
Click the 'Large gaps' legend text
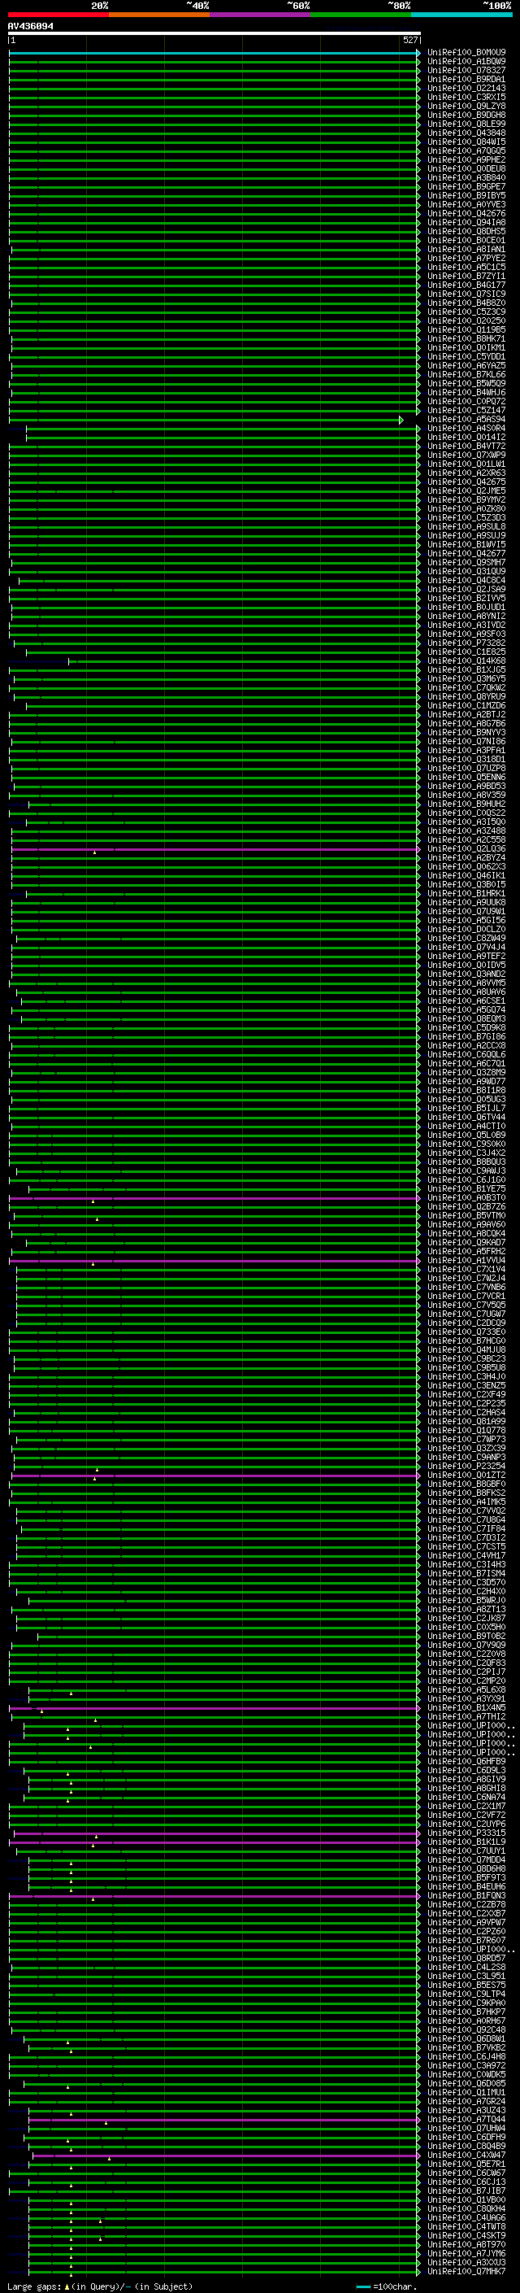[34, 2286]
